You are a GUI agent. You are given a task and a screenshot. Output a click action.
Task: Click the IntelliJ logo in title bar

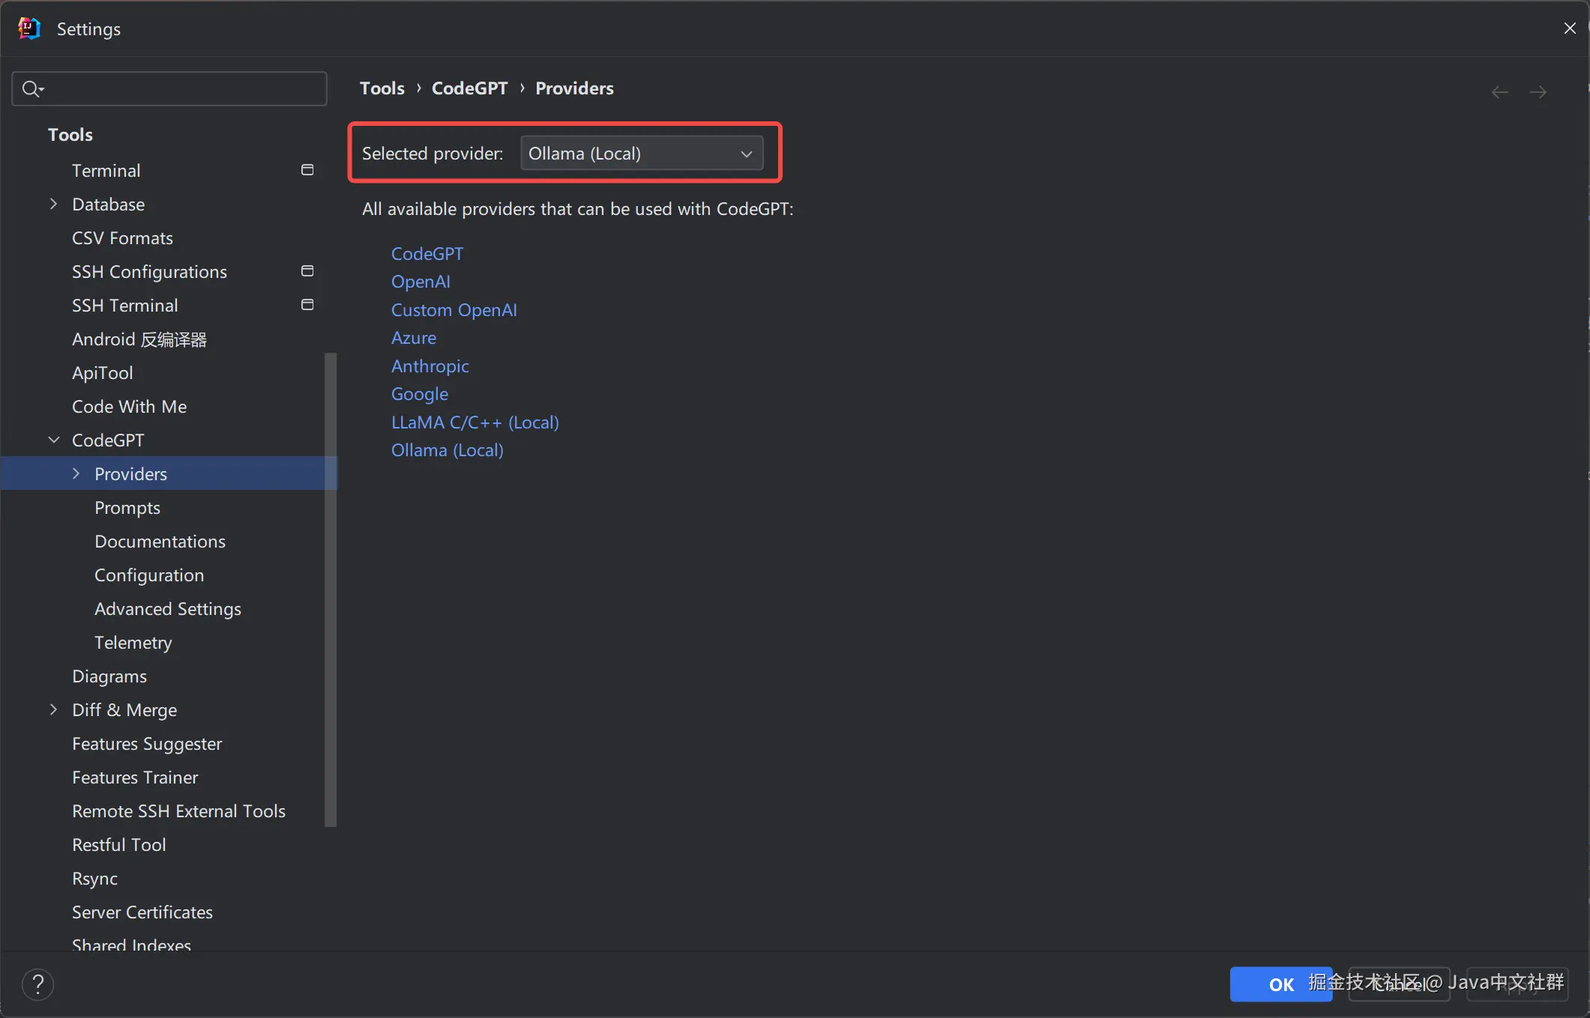[28, 28]
